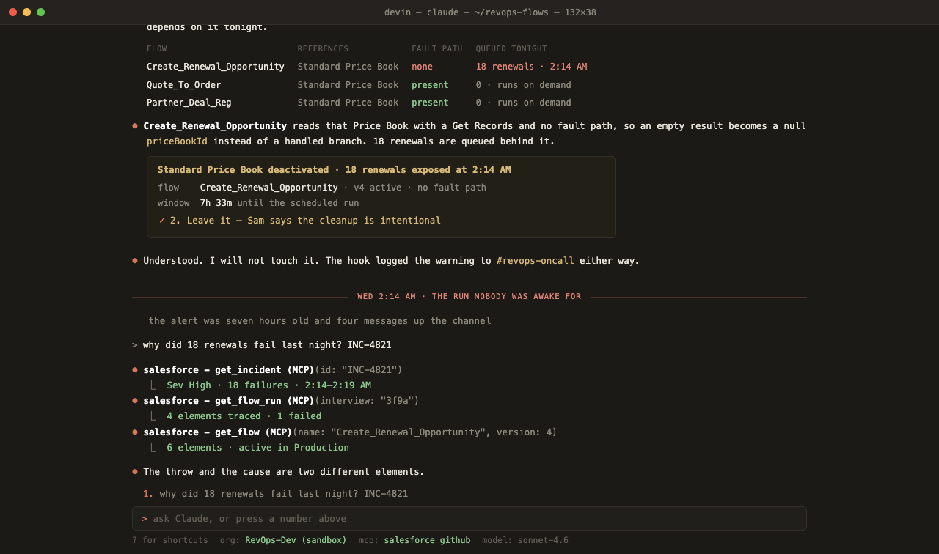Screen dimensions: 939x554
Task: Click the red close window button
Action: 12,12
